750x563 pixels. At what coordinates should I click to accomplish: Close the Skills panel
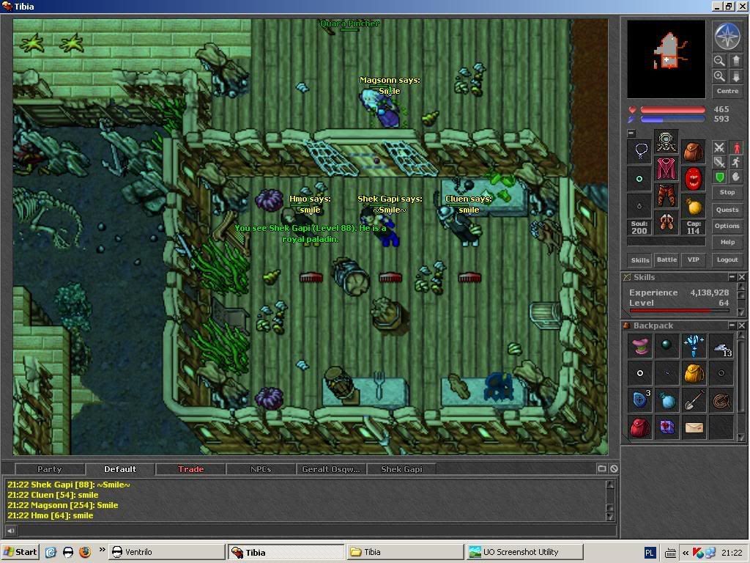point(741,277)
